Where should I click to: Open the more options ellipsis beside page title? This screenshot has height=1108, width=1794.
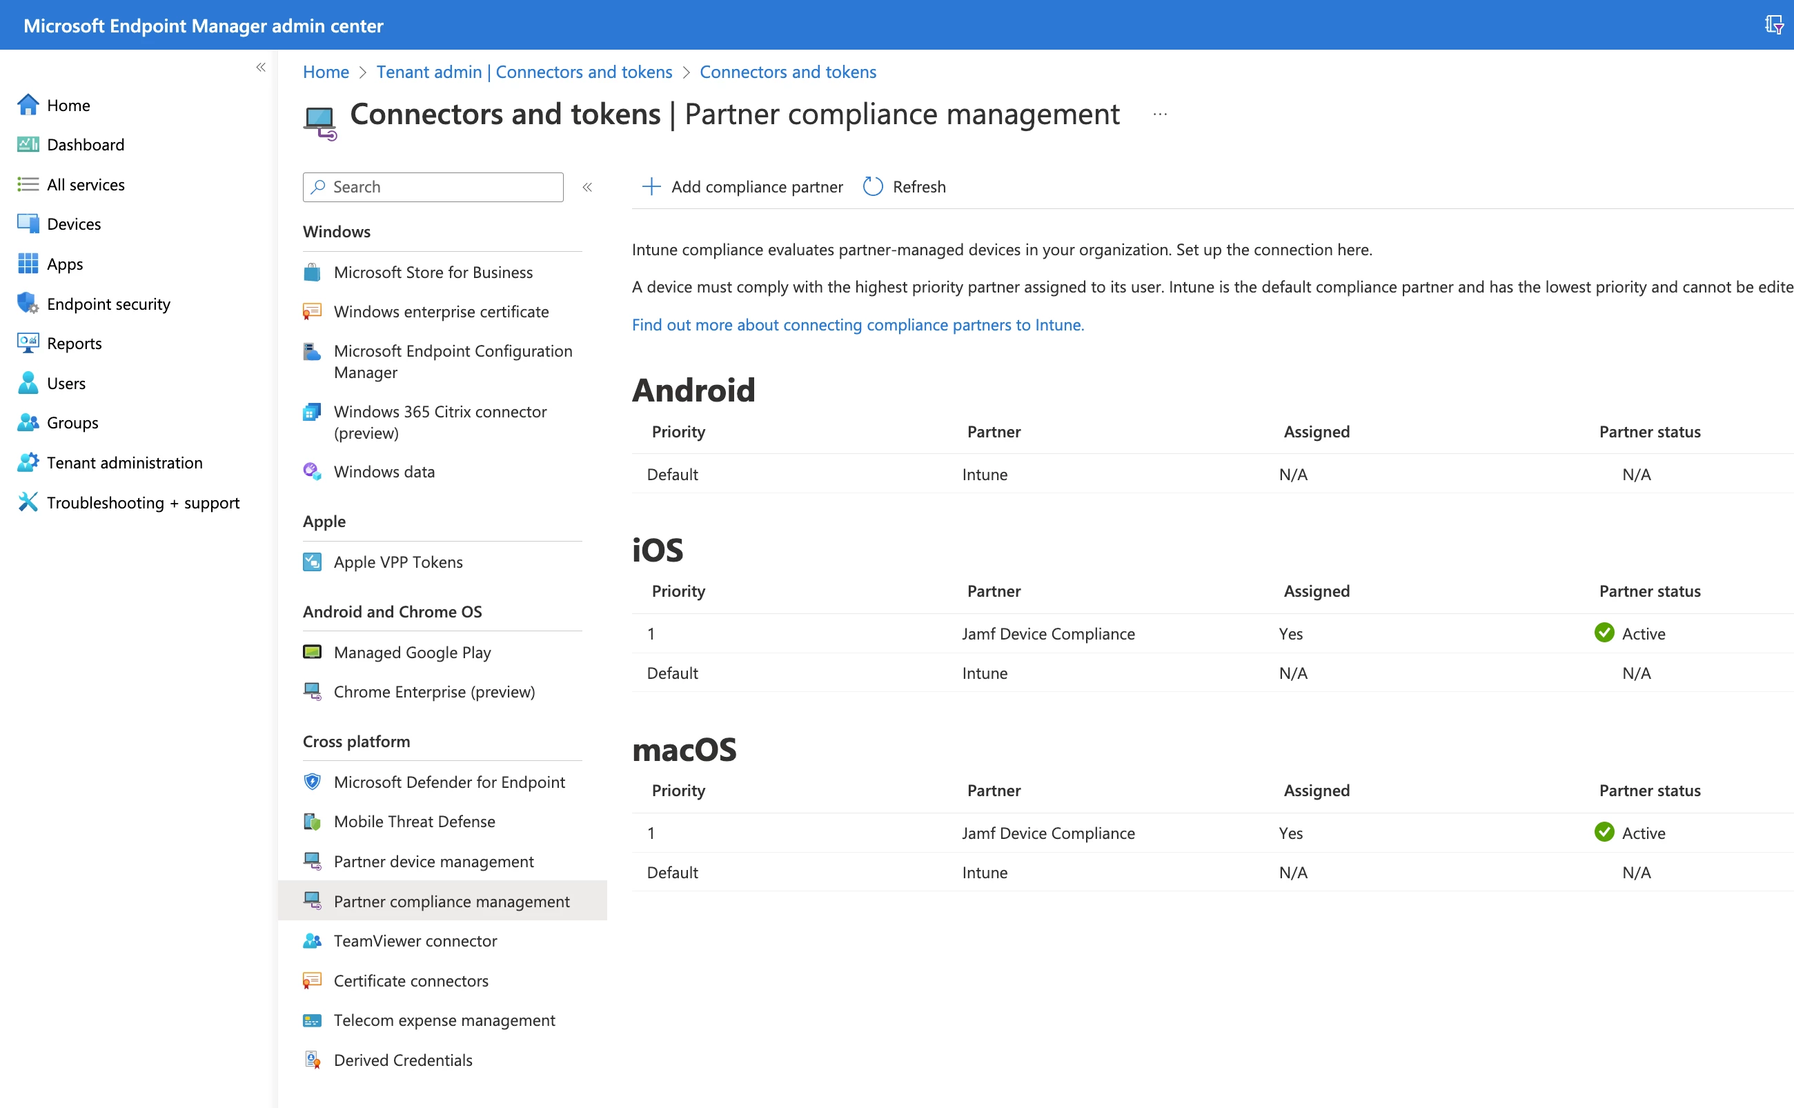coord(1159,115)
